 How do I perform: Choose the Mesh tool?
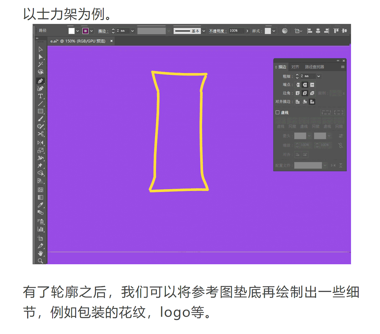click(x=41, y=190)
